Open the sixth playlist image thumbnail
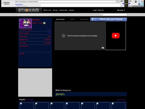145x109 pixels. (x=103, y=106)
